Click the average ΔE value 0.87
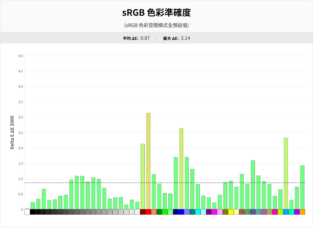 [x=145, y=38]
